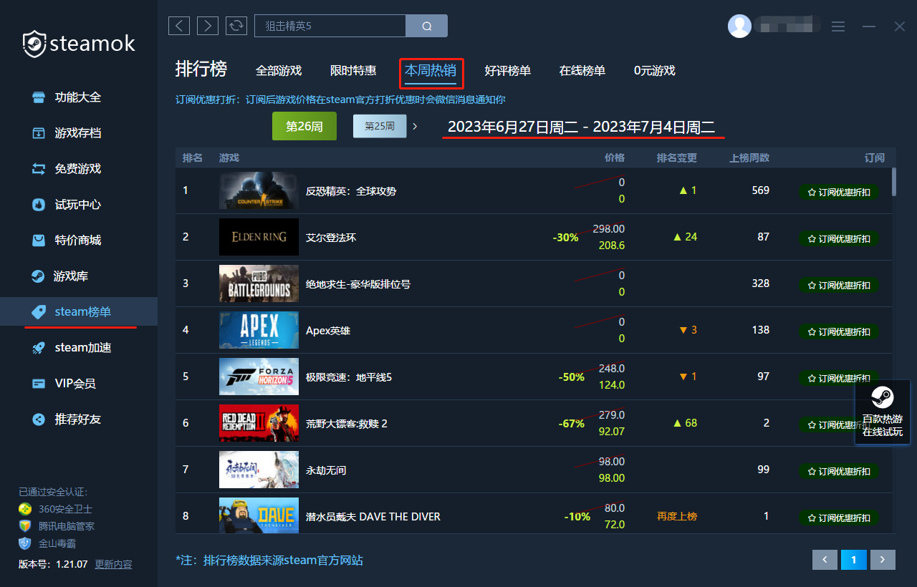Open the Apex Legends thumbnail
917x587 pixels.
(259, 330)
